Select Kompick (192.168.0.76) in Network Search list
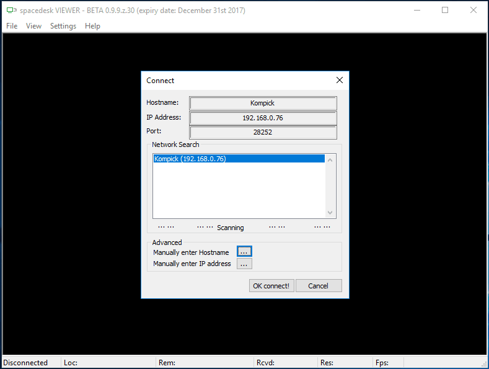 click(239, 159)
